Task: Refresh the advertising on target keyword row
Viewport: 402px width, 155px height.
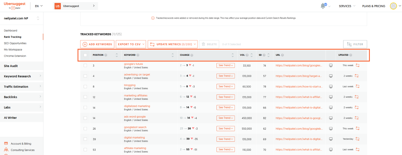Action: click(x=357, y=76)
